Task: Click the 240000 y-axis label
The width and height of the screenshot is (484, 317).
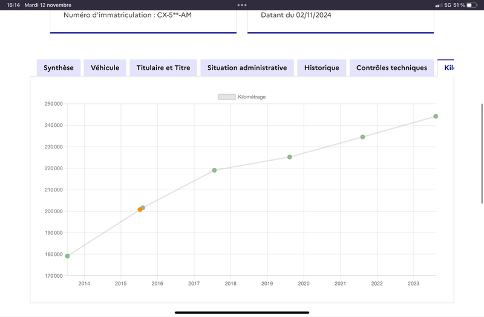Action: tap(54, 126)
